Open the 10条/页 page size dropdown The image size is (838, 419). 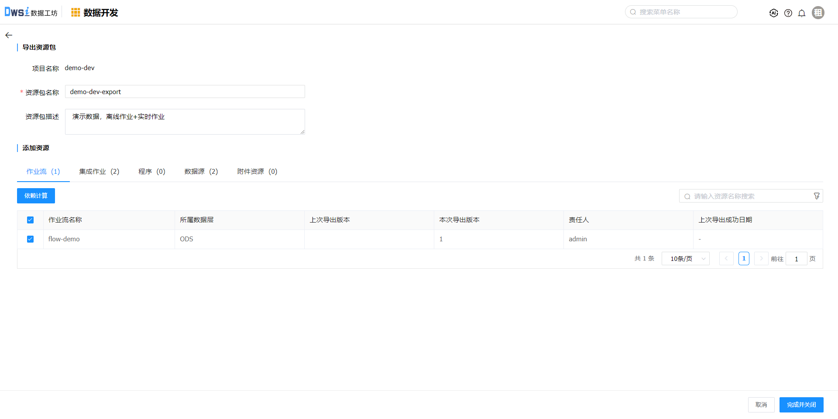coord(685,259)
